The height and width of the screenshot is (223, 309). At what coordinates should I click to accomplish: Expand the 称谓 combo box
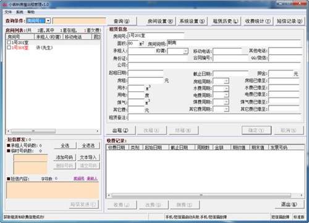(x=185, y=51)
